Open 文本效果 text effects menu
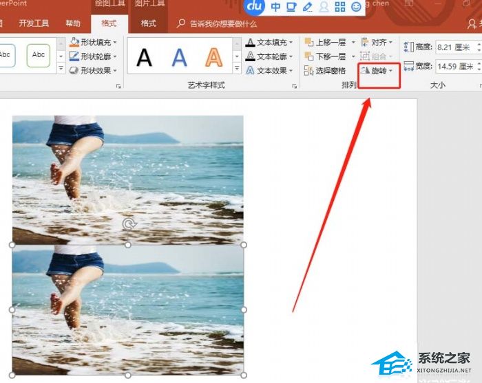 coord(271,71)
